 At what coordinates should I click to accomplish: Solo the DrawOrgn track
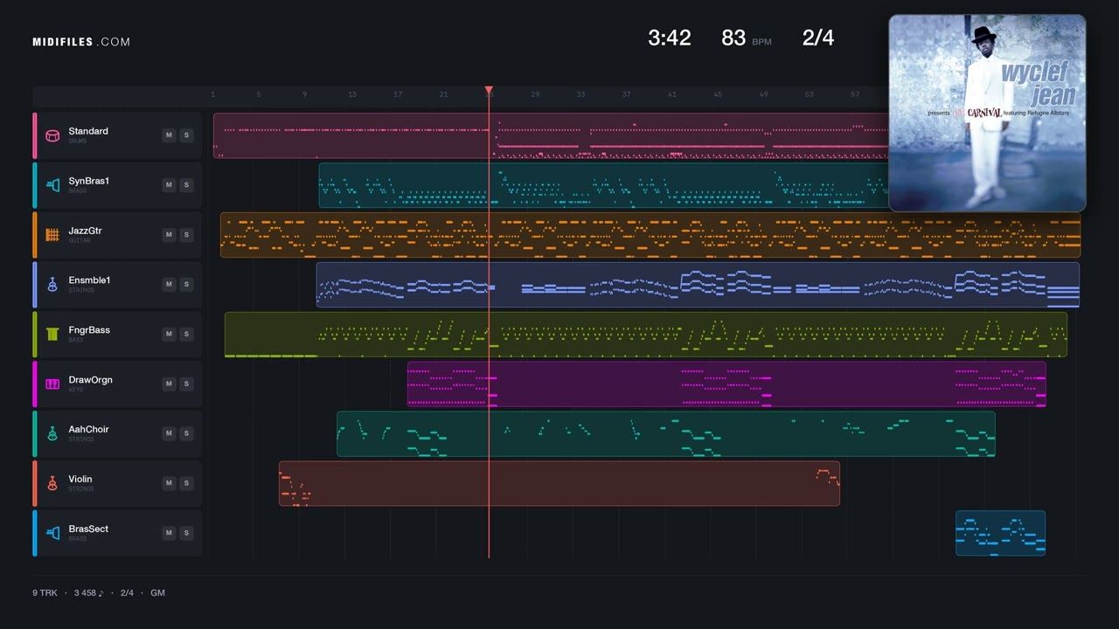[186, 384]
